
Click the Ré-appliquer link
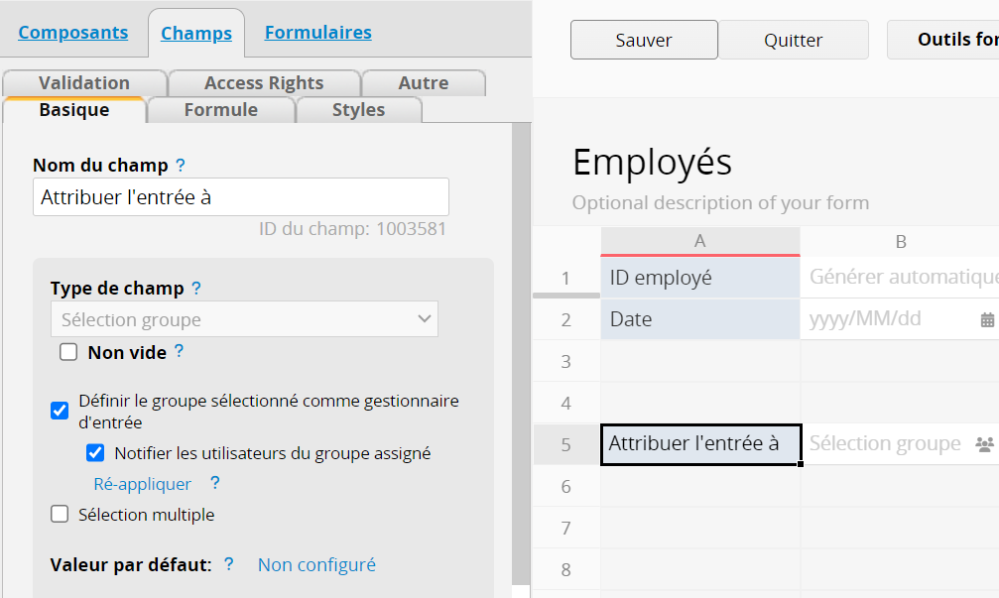click(142, 484)
